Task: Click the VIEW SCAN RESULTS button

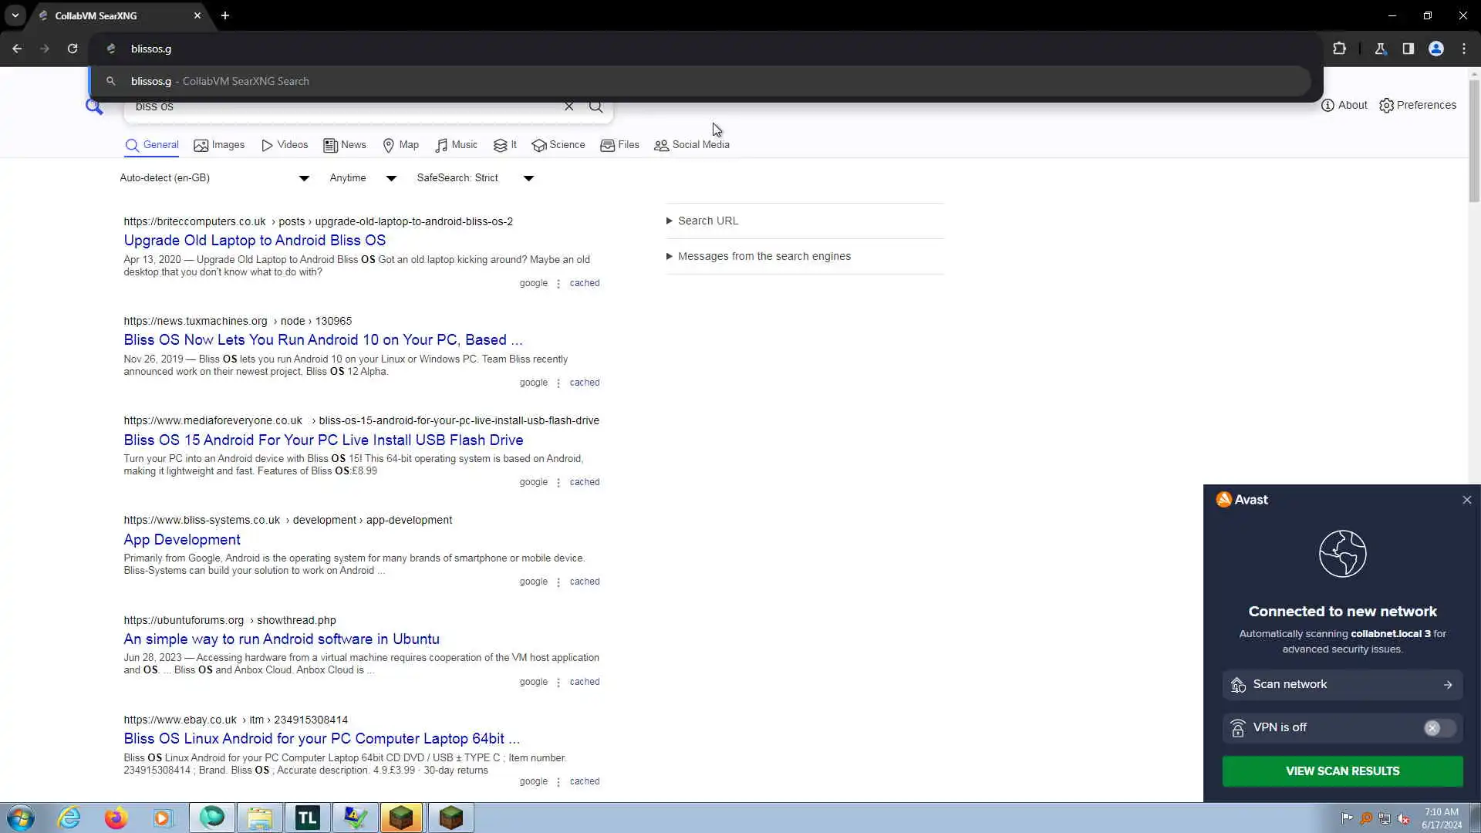Action: click(x=1342, y=771)
